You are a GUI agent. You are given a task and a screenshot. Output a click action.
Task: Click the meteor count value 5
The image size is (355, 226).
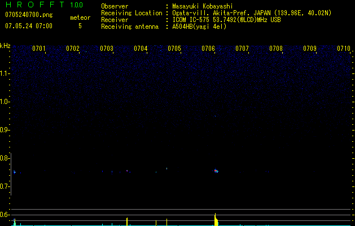[x=80, y=26]
